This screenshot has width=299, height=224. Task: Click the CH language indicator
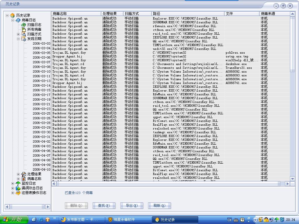coord(230,220)
